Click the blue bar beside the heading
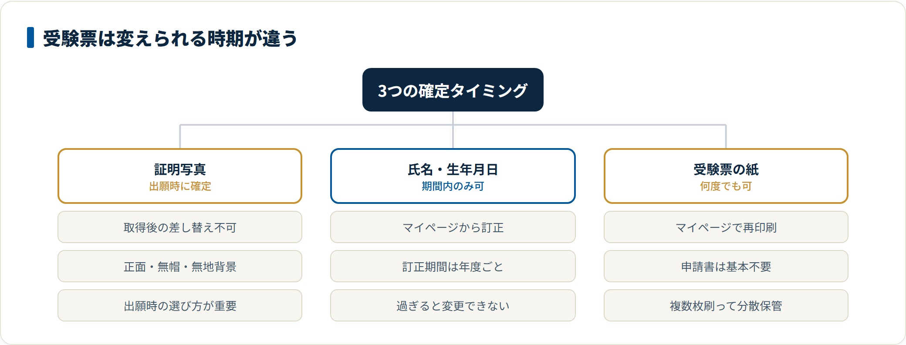The width and height of the screenshot is (906, 345). coord(30,37)
